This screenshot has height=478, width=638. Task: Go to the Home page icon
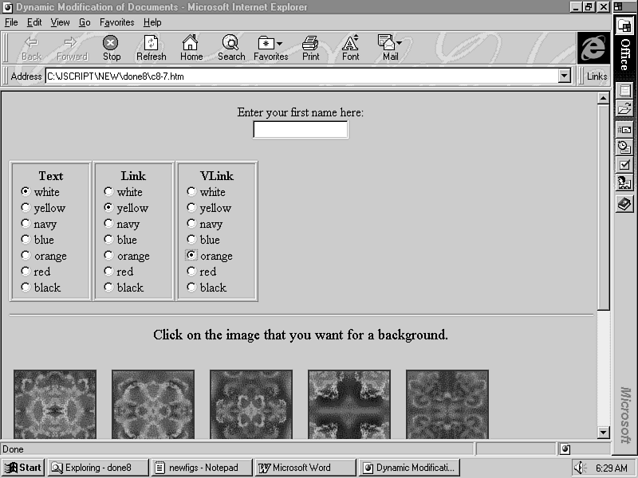tap(191, 43)
